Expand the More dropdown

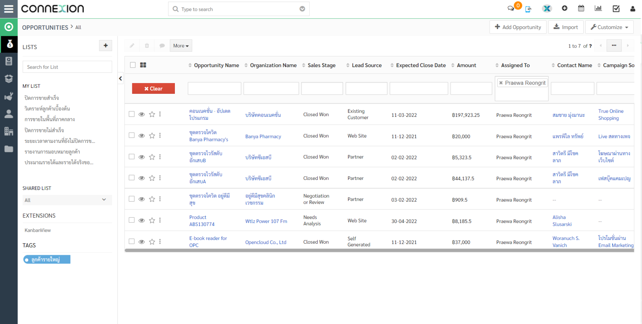click(x=181, y=46)
